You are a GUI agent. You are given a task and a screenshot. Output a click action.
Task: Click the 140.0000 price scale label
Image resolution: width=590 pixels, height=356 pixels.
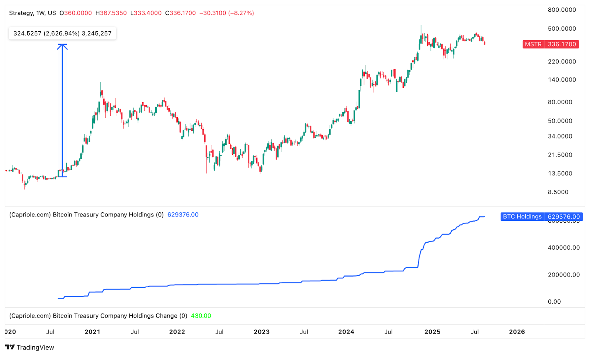point(562,80)
